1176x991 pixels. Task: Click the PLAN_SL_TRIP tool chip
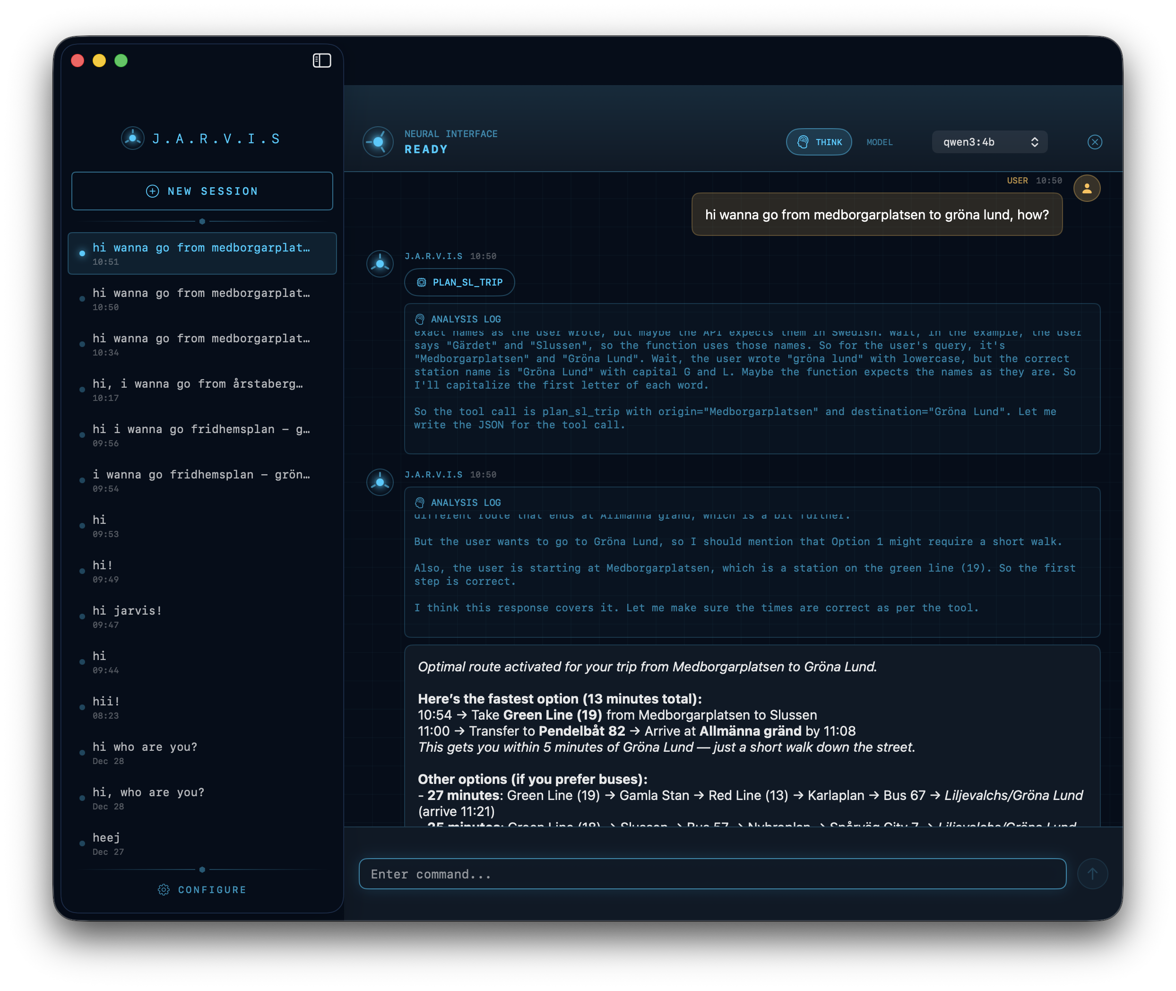(459, 283)
